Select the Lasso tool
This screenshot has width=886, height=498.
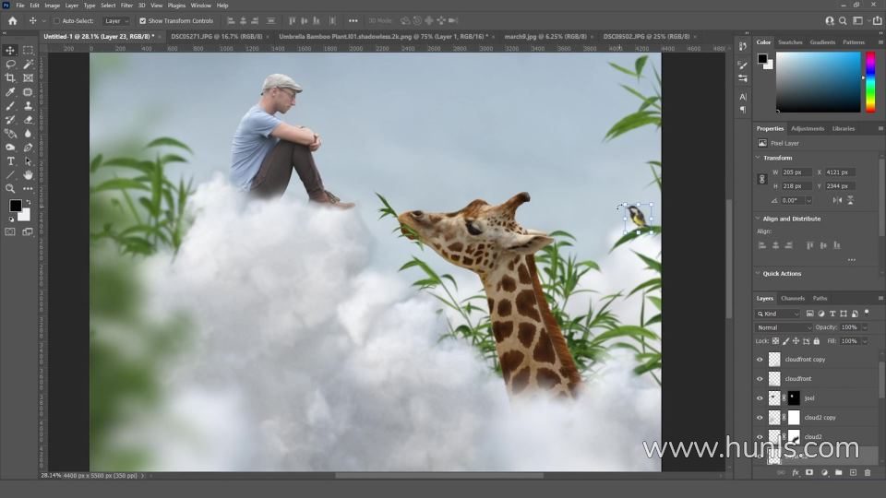[10, 65]
